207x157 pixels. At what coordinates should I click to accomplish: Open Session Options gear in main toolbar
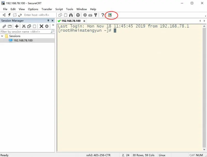click(85, 15)
